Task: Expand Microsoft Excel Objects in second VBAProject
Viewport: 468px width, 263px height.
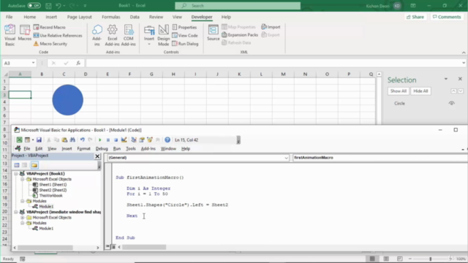Action: tap(23, 218)
